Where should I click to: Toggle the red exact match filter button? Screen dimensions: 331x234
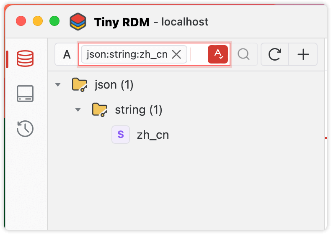coord(217,54)
